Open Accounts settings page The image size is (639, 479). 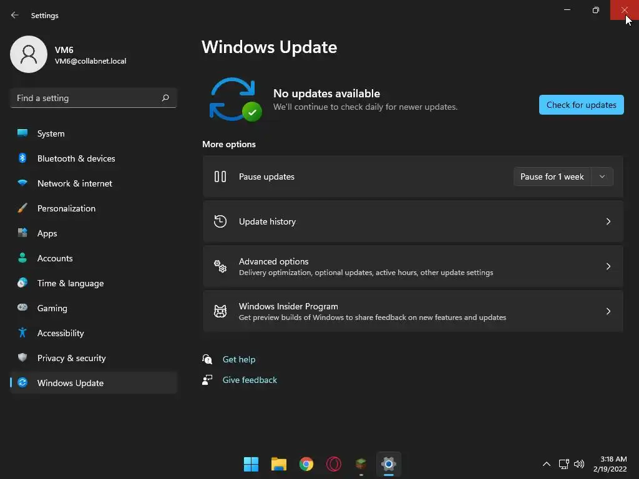point(94,258)
